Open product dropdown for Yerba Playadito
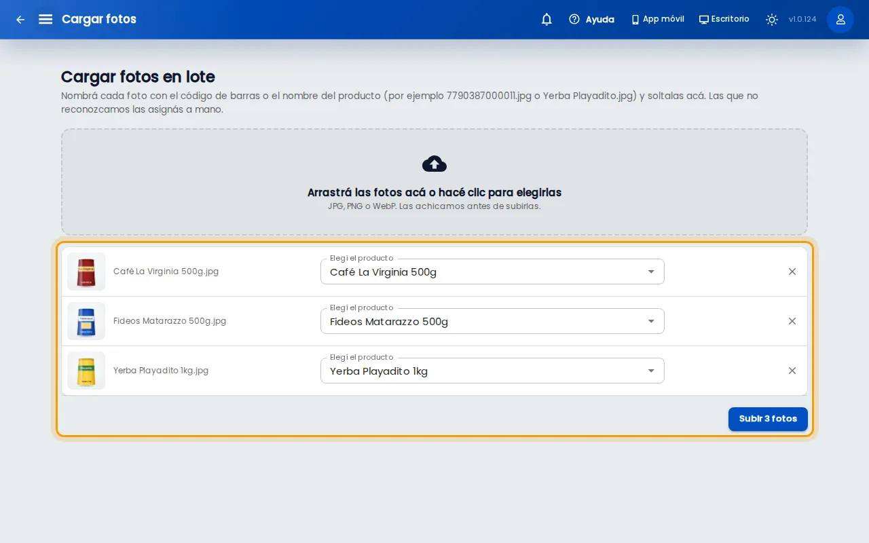Viewport: 869px width, 543px height. pyautogui.click(x=492, y=371)
